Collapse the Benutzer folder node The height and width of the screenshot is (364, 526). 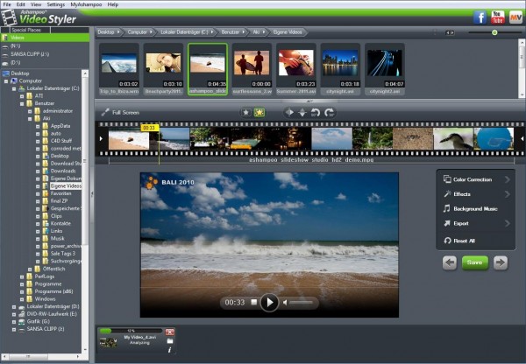pyautogui.click(x=22, y=104)
